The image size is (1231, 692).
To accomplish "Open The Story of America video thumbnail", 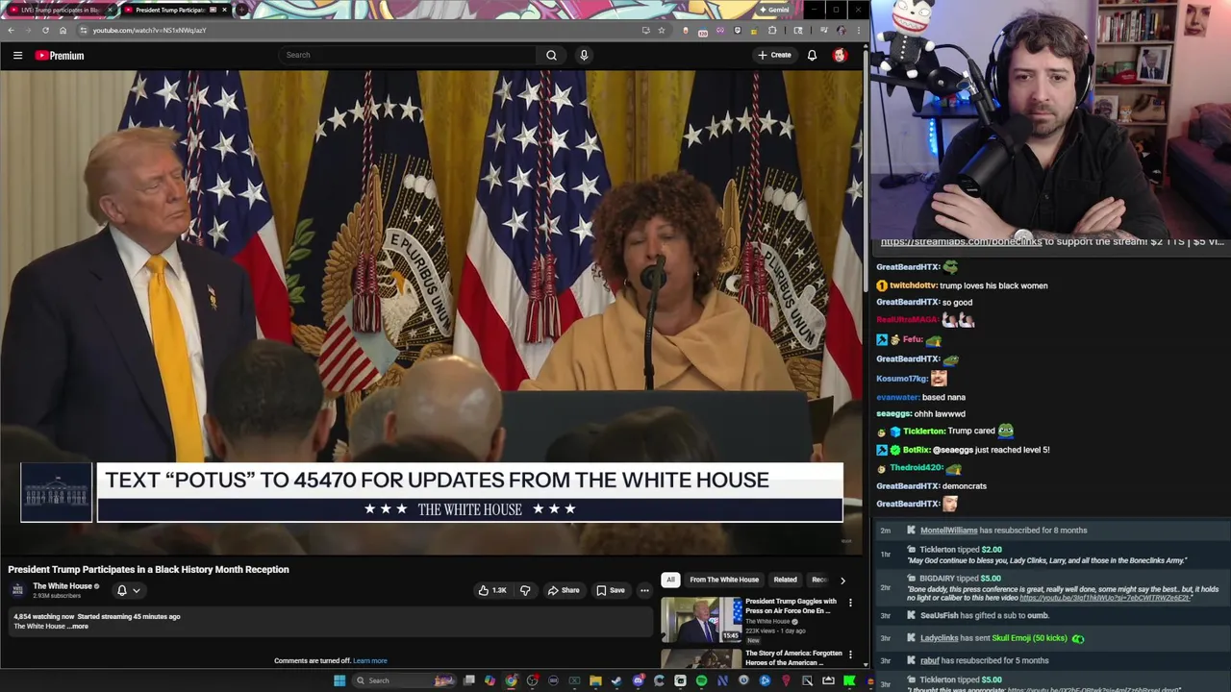I will [701, 659].
